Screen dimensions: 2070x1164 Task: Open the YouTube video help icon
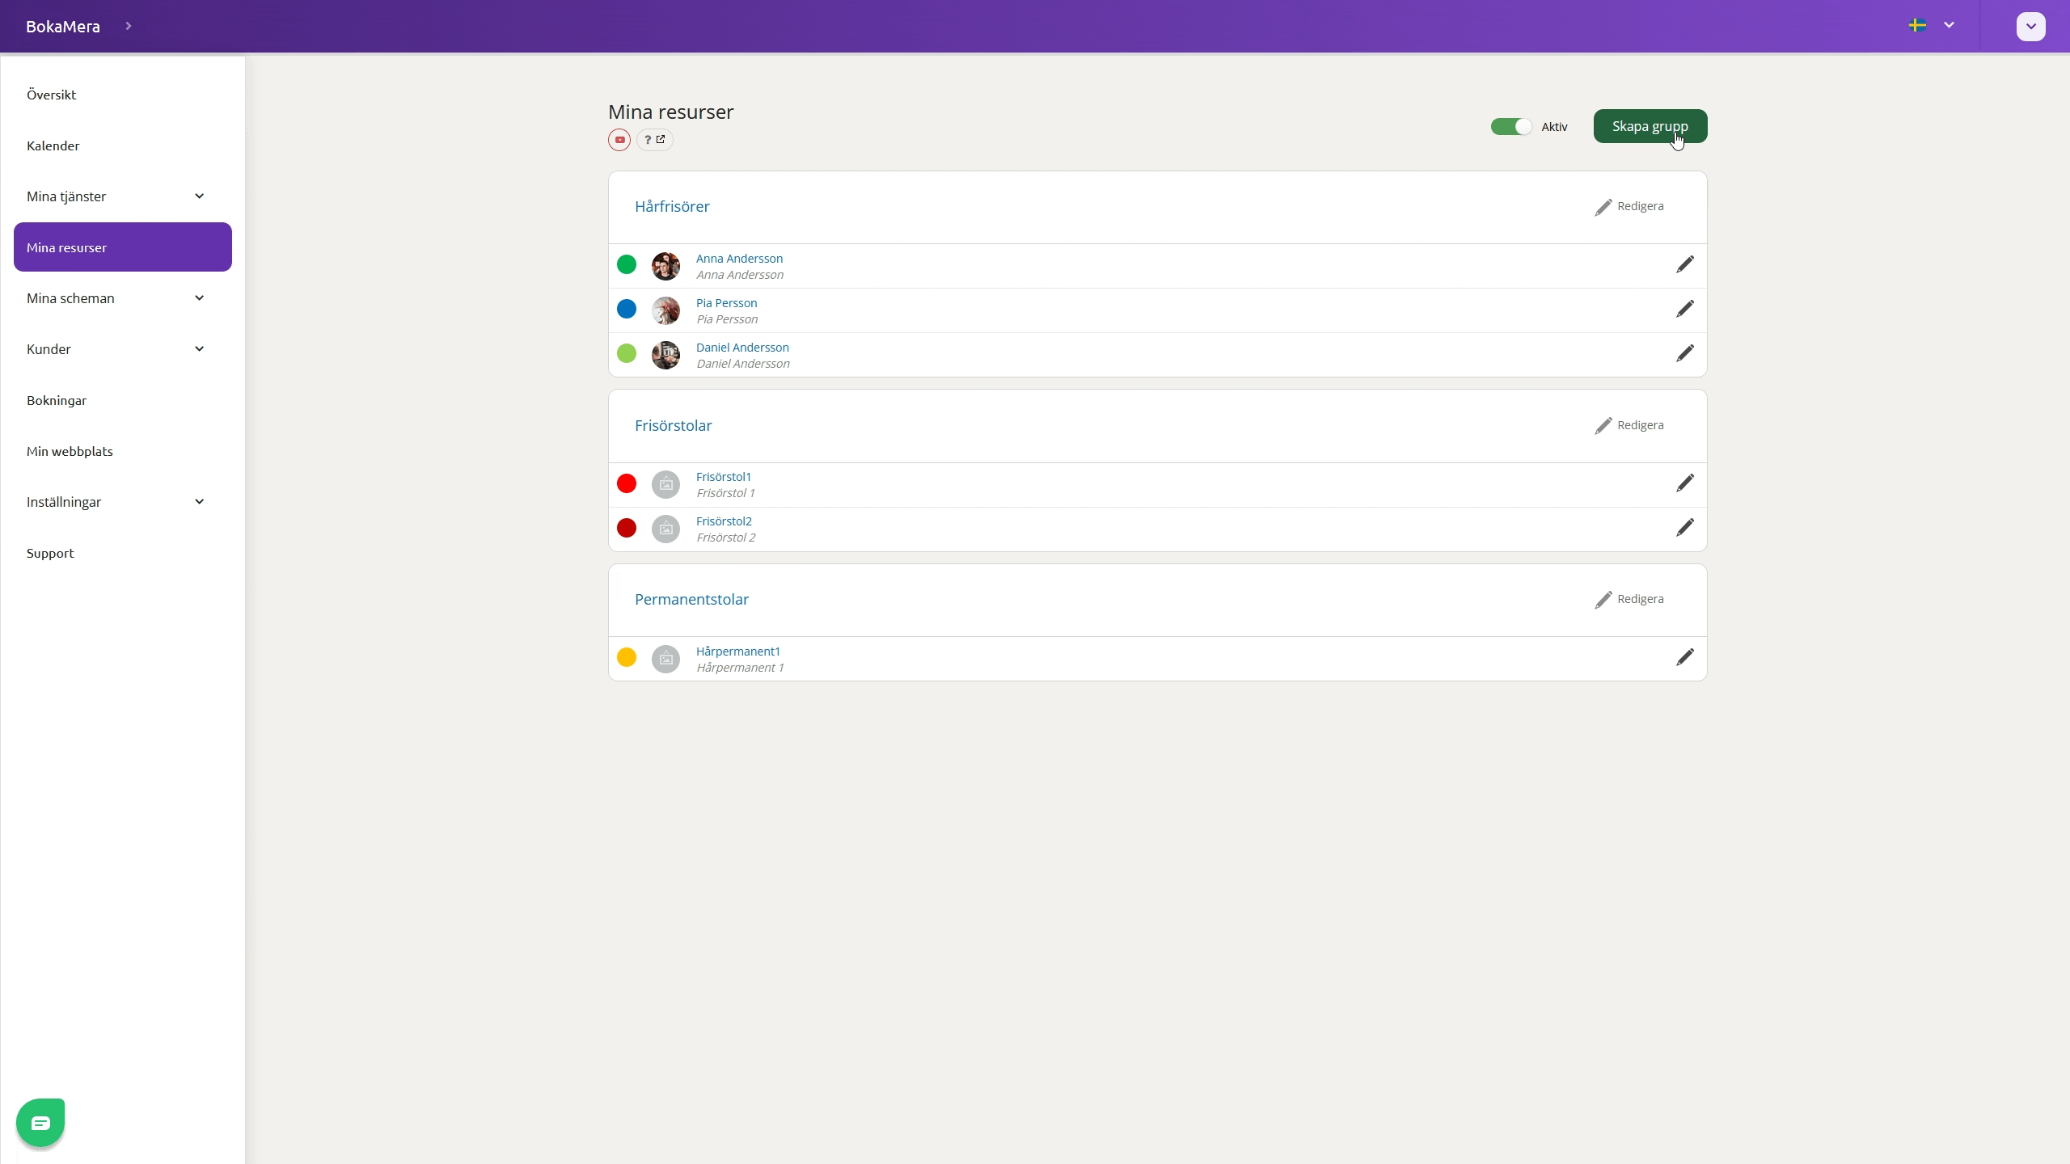point(619,140)
